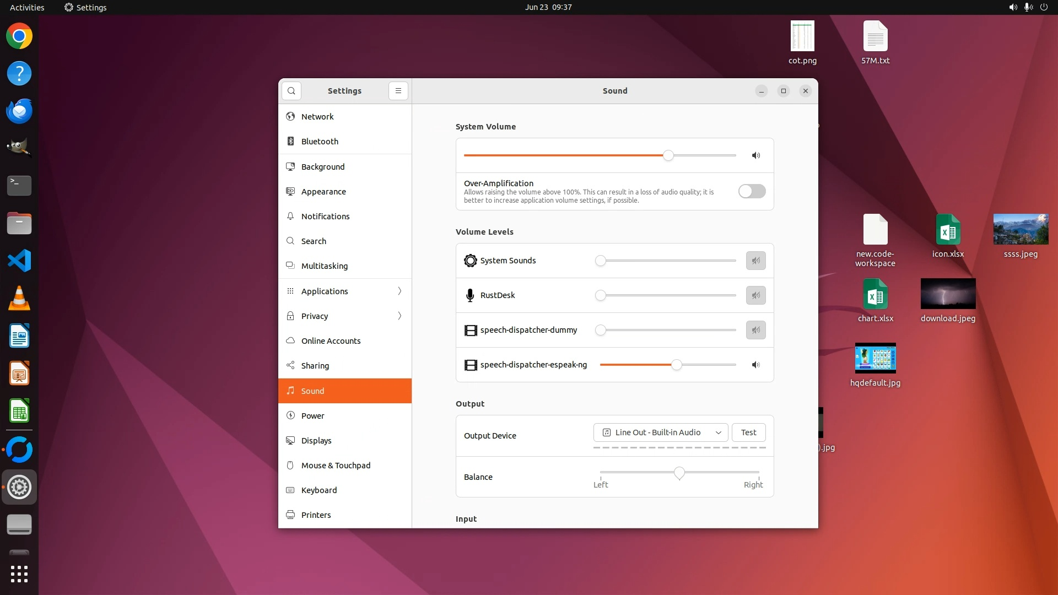Open the Settings hamburger menu
1058x595 pixels.
pyautogui.click(x=398, y=91)
